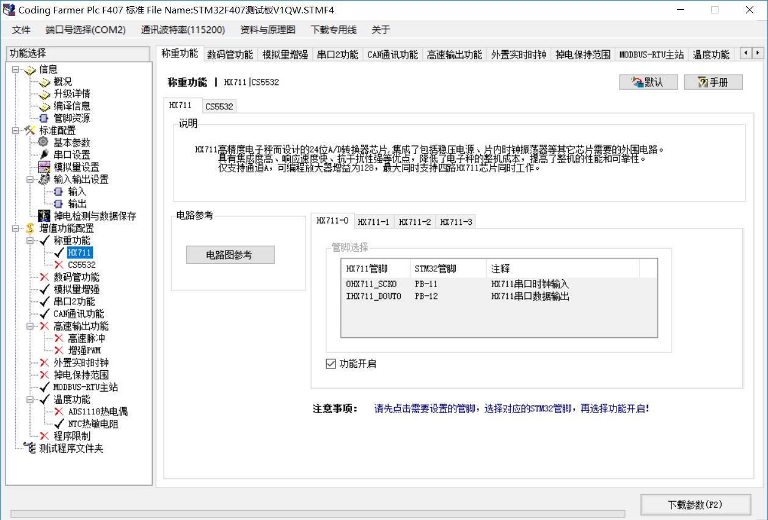768x520 pixels.
Task: Open the 下载专用线 menu
Action: [334, 29]
